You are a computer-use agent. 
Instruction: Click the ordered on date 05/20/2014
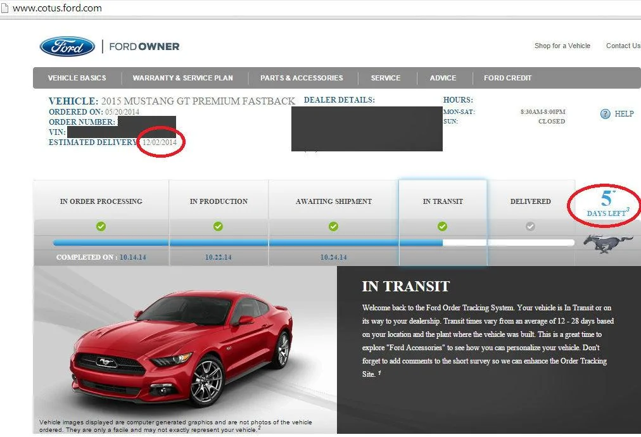[122, 112]
